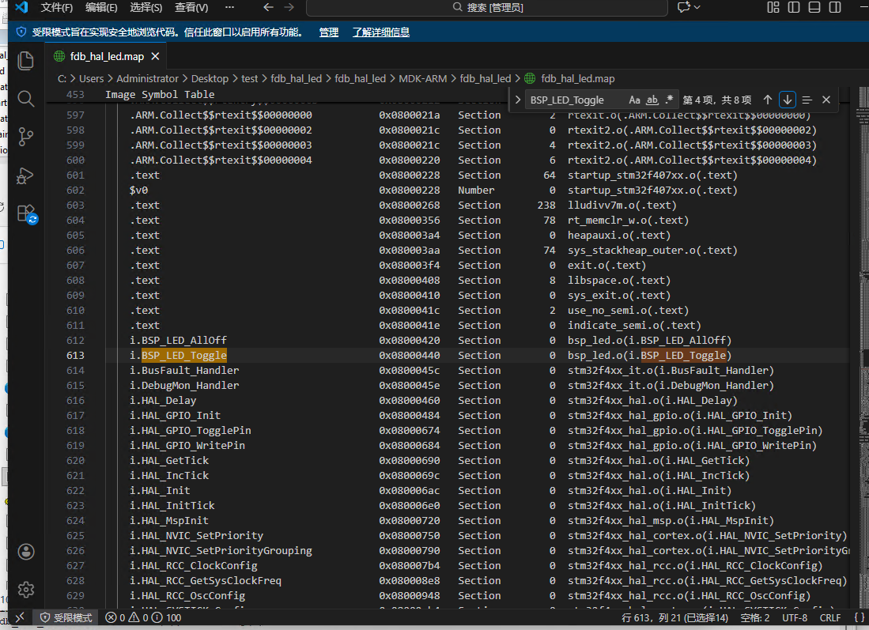The image size is (869, 630).
Task: Toggle the primary side bar layout button
Action: tap(794, 7)
